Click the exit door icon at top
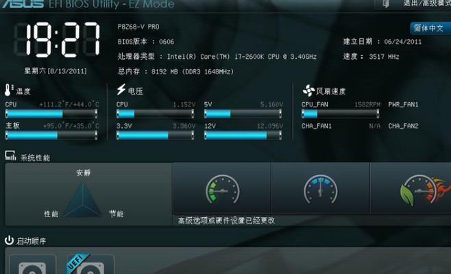The height and width of the screenshot is (274, 451). pyautogui.click(x=386, y=3)
